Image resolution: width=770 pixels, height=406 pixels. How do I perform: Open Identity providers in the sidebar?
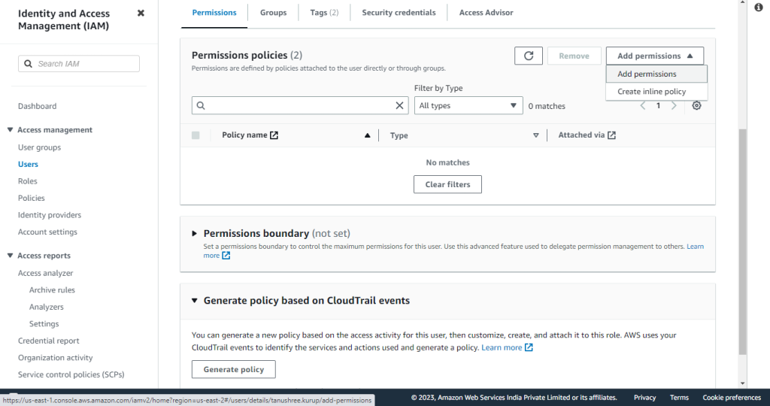[x=50, y=215]
